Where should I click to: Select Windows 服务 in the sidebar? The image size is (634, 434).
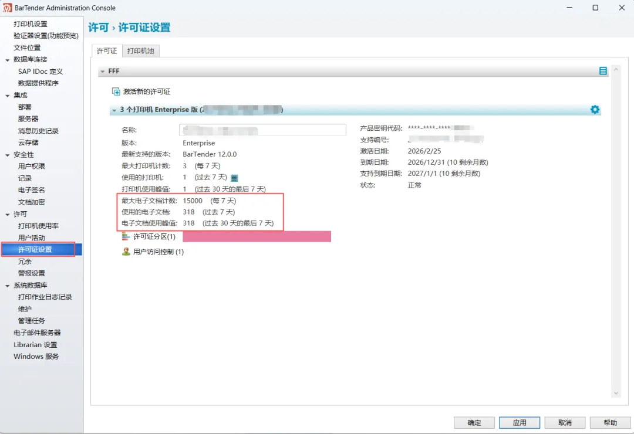36,357
